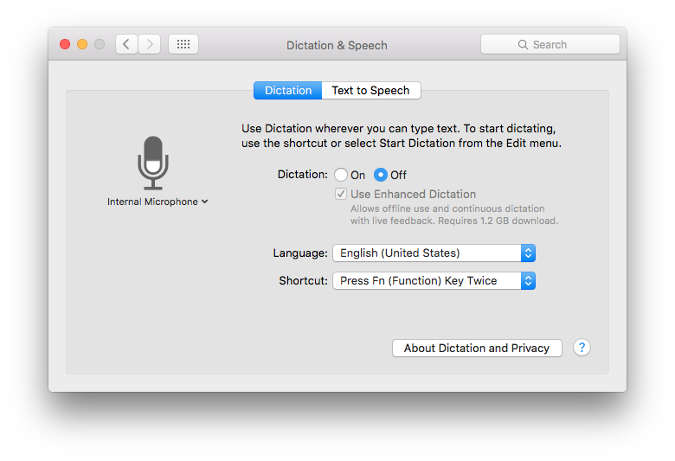The width and height of the screenshot is (675, 461).
Task: Go forward with the right arrow button
Action: click(150, 44)
